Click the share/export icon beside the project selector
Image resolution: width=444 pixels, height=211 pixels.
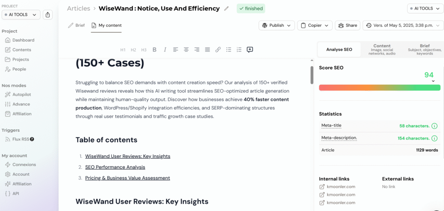[48, 15]
